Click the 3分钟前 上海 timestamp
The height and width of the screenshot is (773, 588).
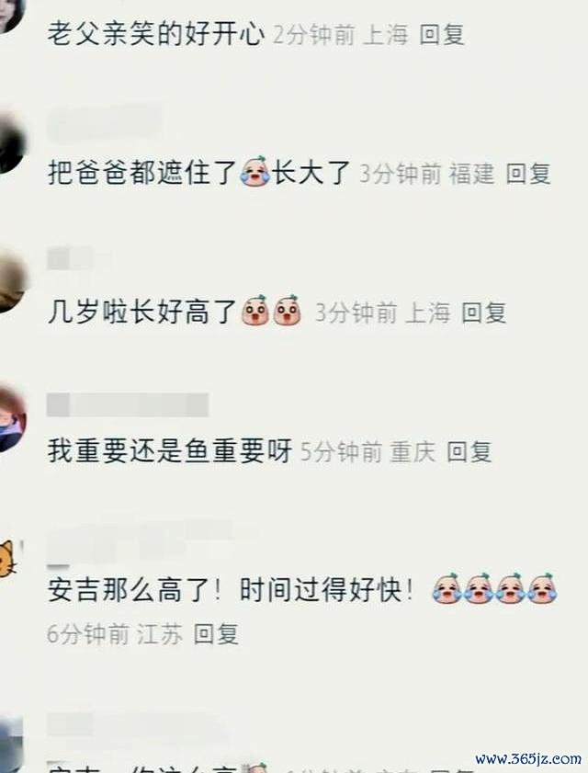382,313
